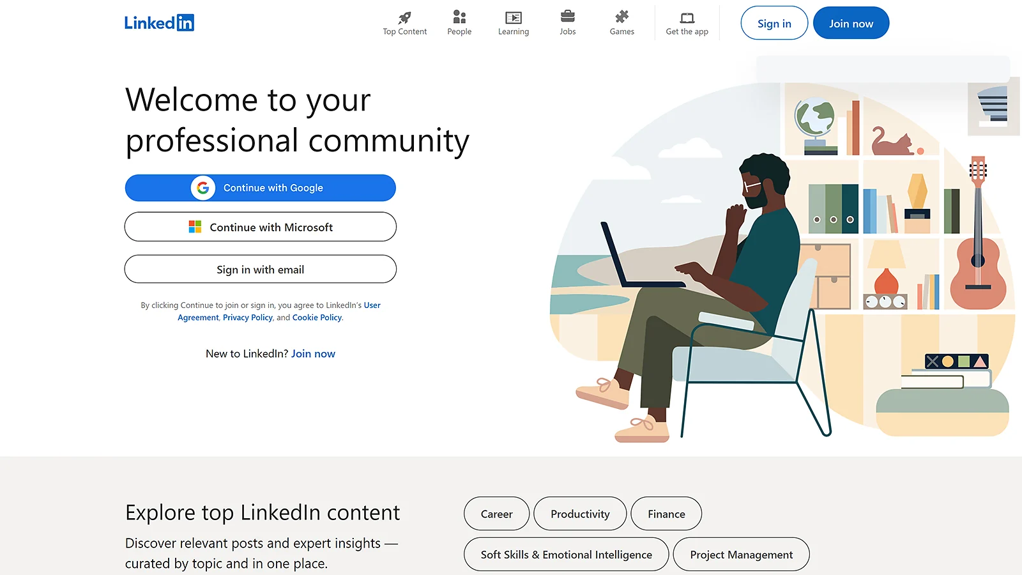Select the Career topic pill
The height and width of the screenshot is (575, 1022).
click(497, 514)
